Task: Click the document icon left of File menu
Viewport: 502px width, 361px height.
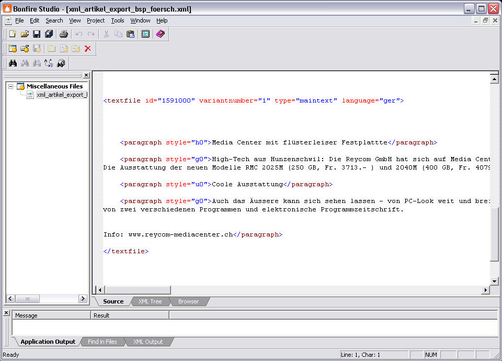Action: [x=8, y=20]
